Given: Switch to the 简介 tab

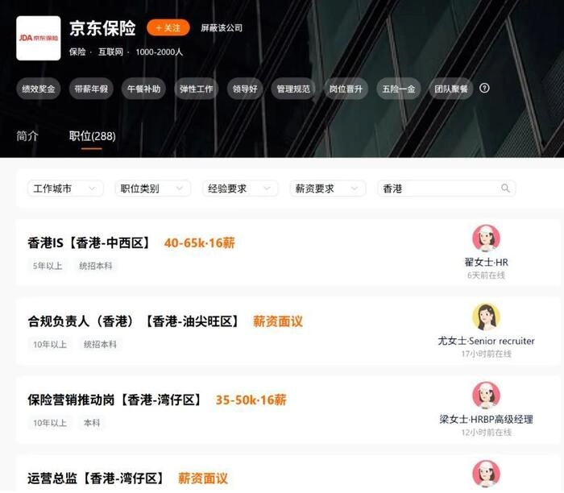Looking at the screenshot, I should tap(27, 136).
